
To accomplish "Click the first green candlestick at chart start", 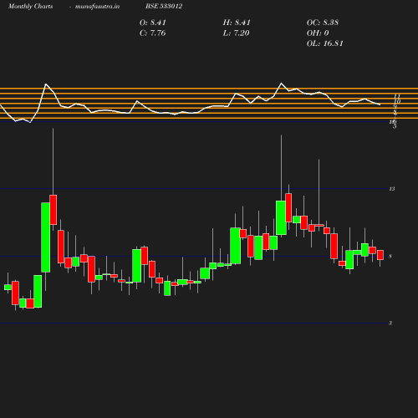I will [8, 288].
